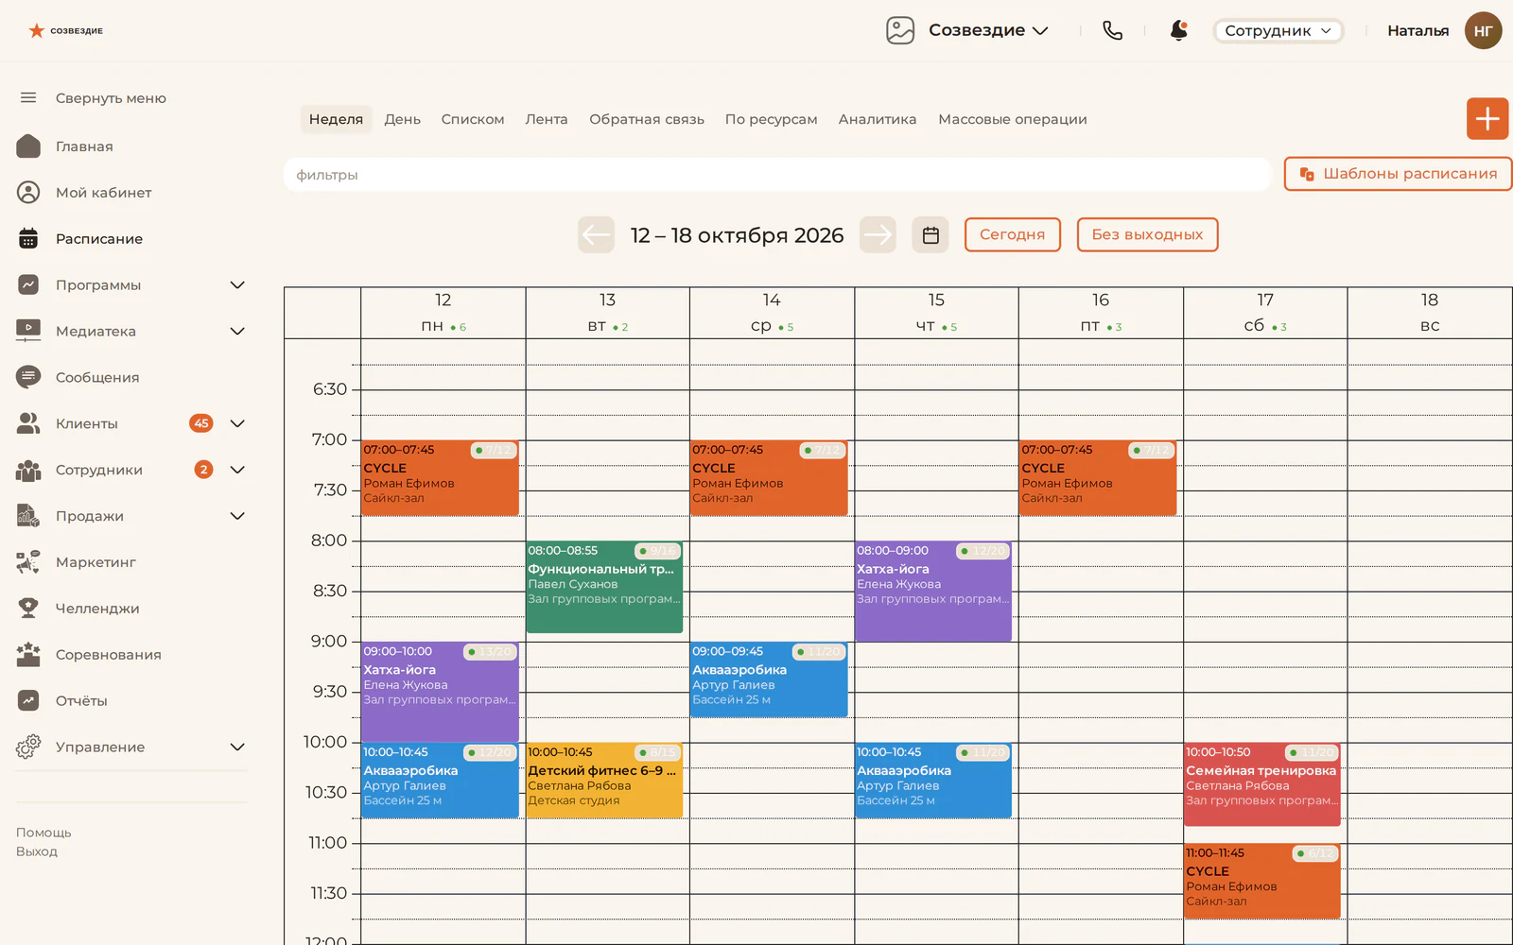Open the Сотрудник role dropdown
The image size is (1513, 945).
pyautogui.click(x=1278, y=30)
